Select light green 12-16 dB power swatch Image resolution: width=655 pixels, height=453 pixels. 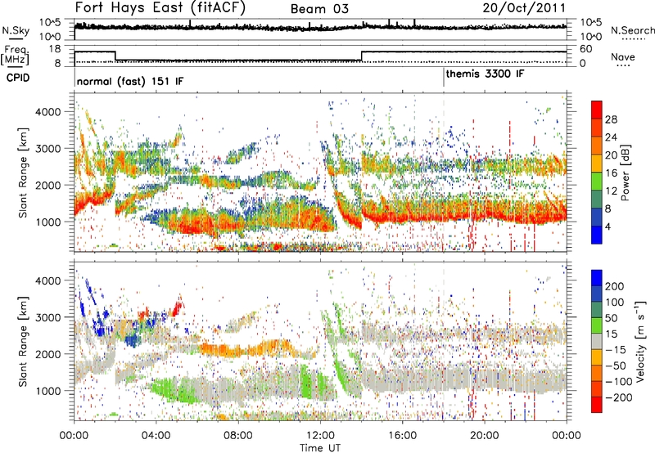coord(597,182)
